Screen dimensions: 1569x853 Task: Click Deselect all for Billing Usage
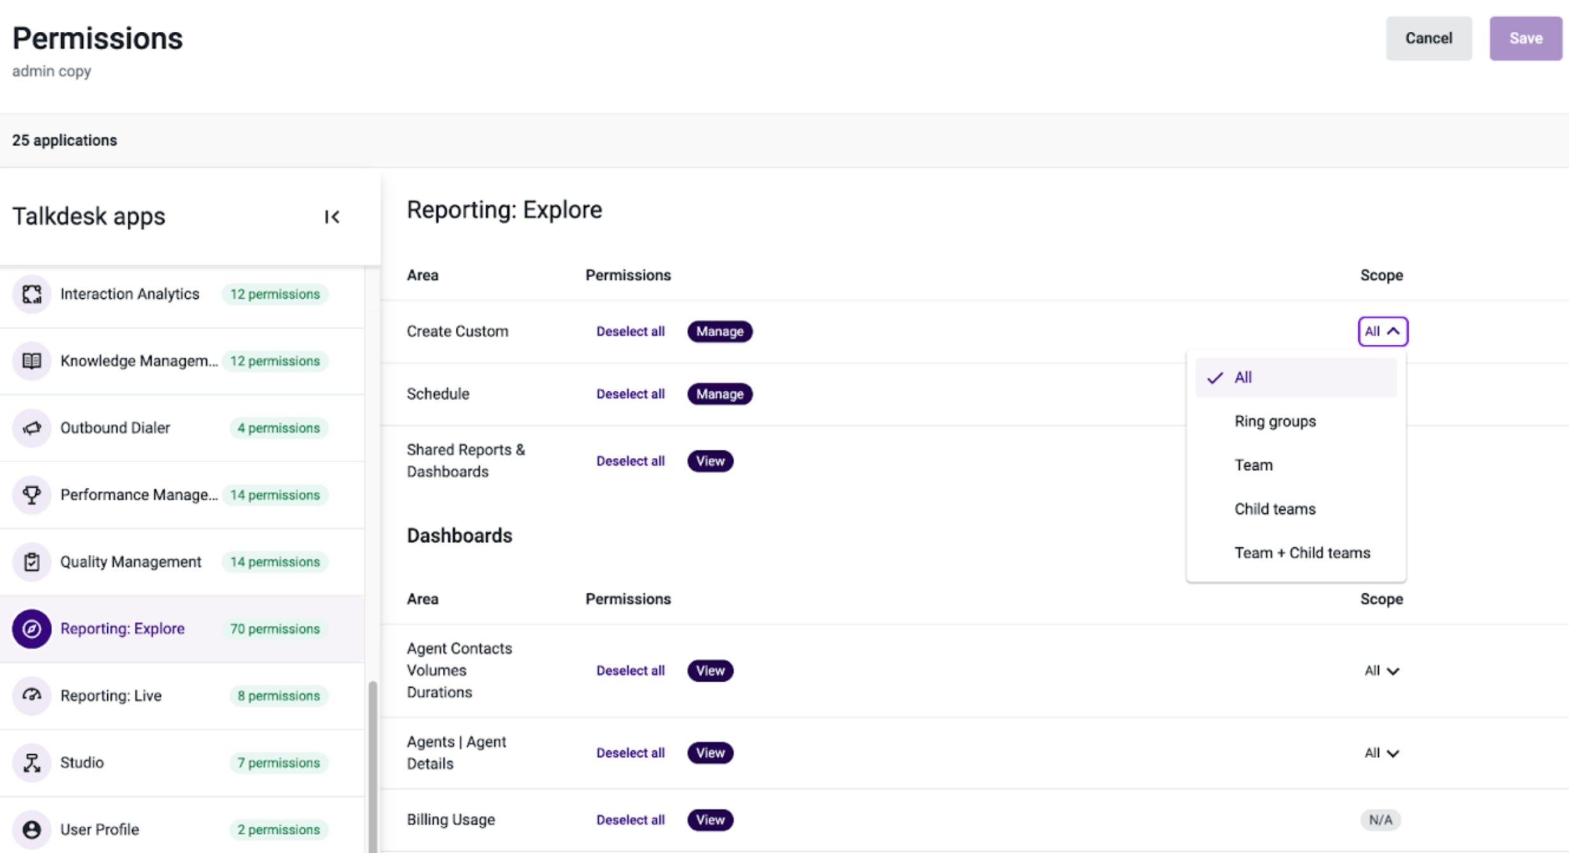pos(630,820)
